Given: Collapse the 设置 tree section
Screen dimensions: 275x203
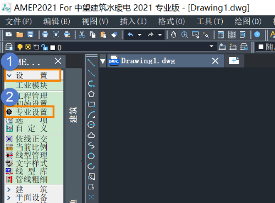Looking at the screenshot, I should [x=9, y=75].
